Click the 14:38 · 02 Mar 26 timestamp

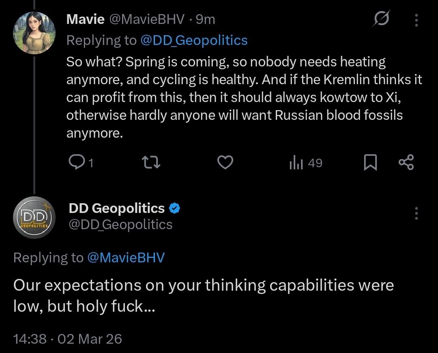pyautogui.click(x=67, y=338)
